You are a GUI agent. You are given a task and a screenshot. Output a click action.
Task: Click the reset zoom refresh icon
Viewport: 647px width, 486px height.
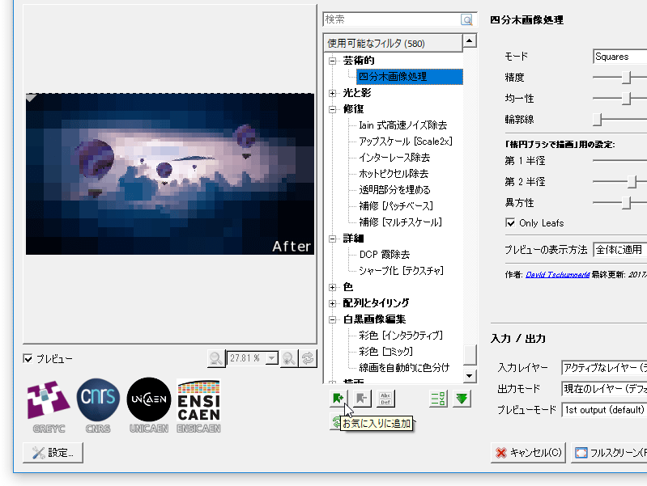point(308,358)
